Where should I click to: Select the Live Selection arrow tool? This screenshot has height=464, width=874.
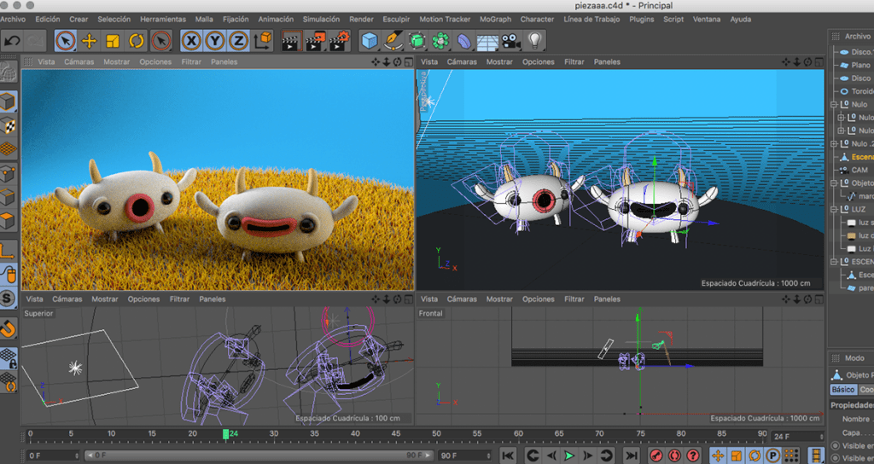point(66,41)
